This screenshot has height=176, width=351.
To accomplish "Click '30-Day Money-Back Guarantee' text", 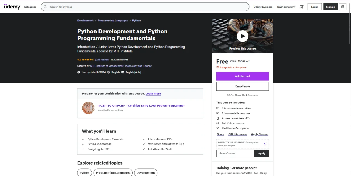I will (x=243, y=95).
